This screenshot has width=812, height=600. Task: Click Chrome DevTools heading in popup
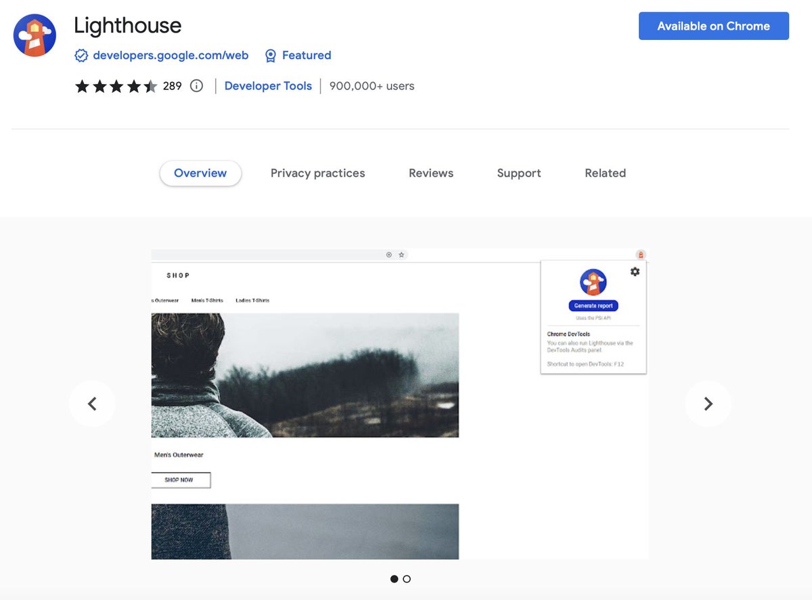568,335
